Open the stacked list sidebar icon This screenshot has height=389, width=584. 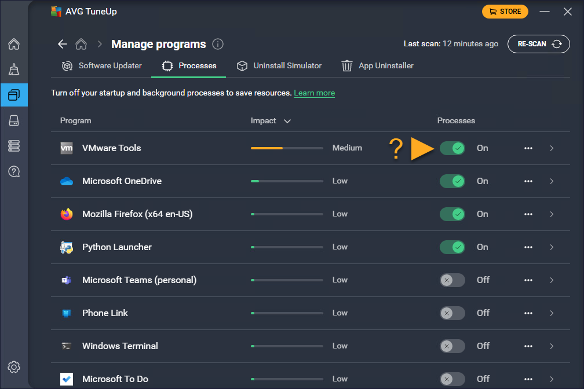14,146
